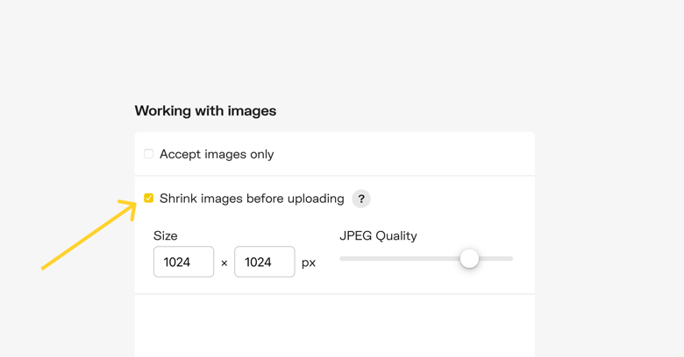
Task: Click the yellow checkmark in the Shrink checkbox
Action: pos(149,198)
